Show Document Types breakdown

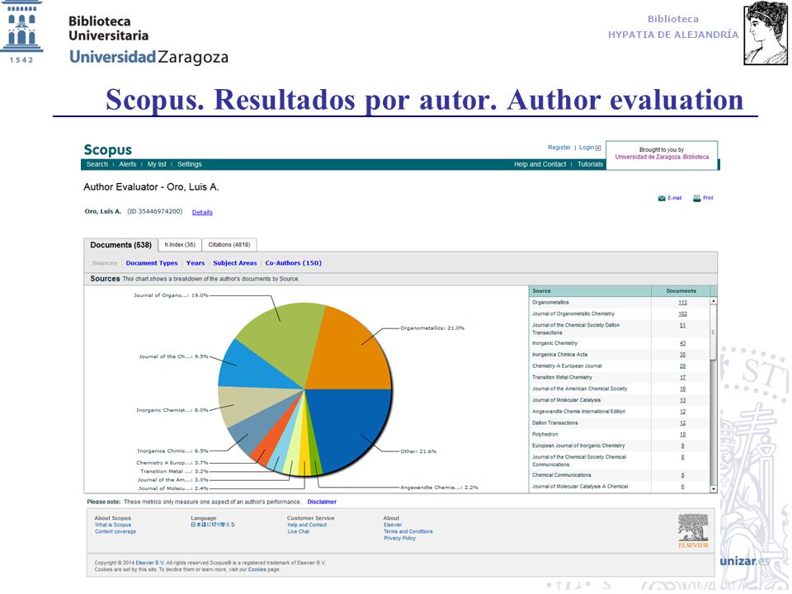[152, 263]
